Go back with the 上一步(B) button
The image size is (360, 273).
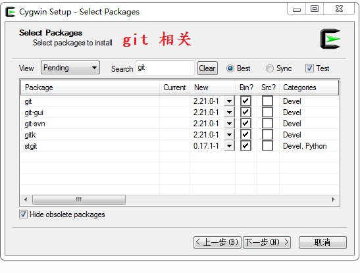tap(217, 242)
